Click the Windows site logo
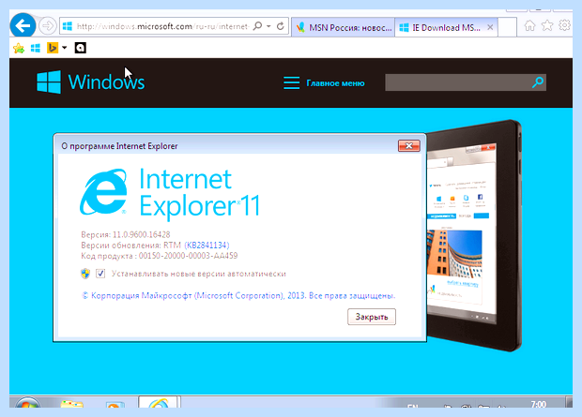The height and width of the screenshot is (417, 582). point(90,82)
